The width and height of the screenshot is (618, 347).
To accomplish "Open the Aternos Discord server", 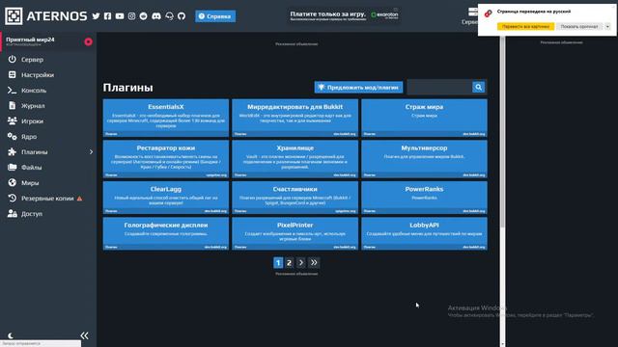I will tap(156, 16).
